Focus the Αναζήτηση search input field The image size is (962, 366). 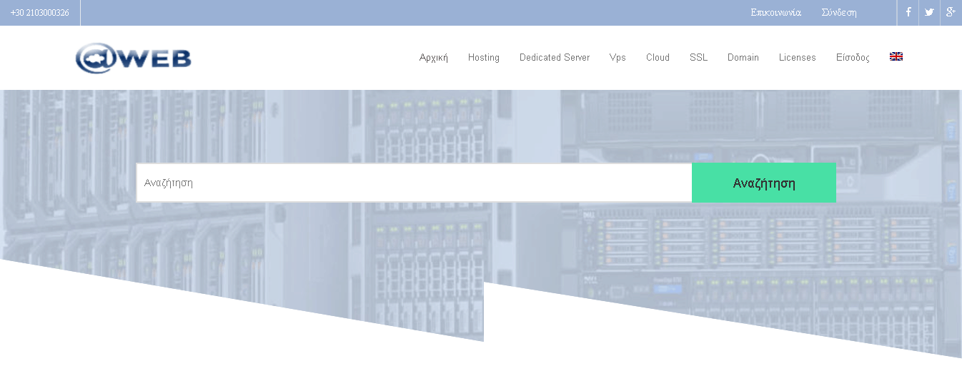click(x=415, y=183)
